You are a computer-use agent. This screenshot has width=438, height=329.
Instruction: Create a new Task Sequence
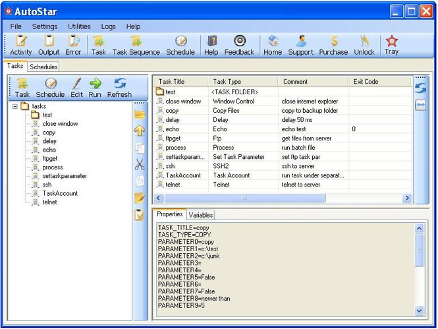(x=136, y=45)
